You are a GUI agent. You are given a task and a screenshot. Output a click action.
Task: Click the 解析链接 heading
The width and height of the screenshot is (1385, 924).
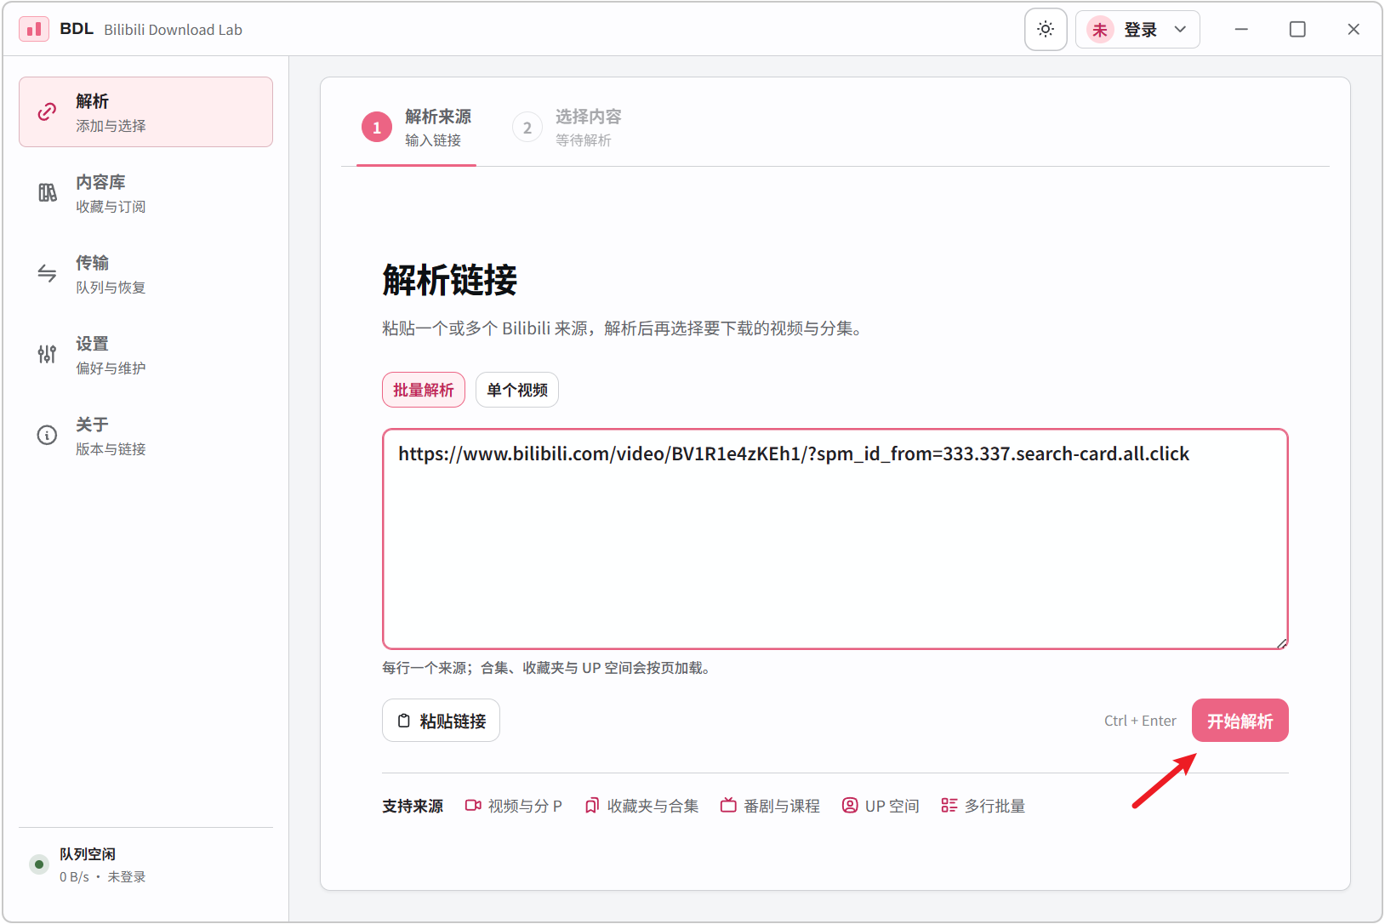pos(450,280)
